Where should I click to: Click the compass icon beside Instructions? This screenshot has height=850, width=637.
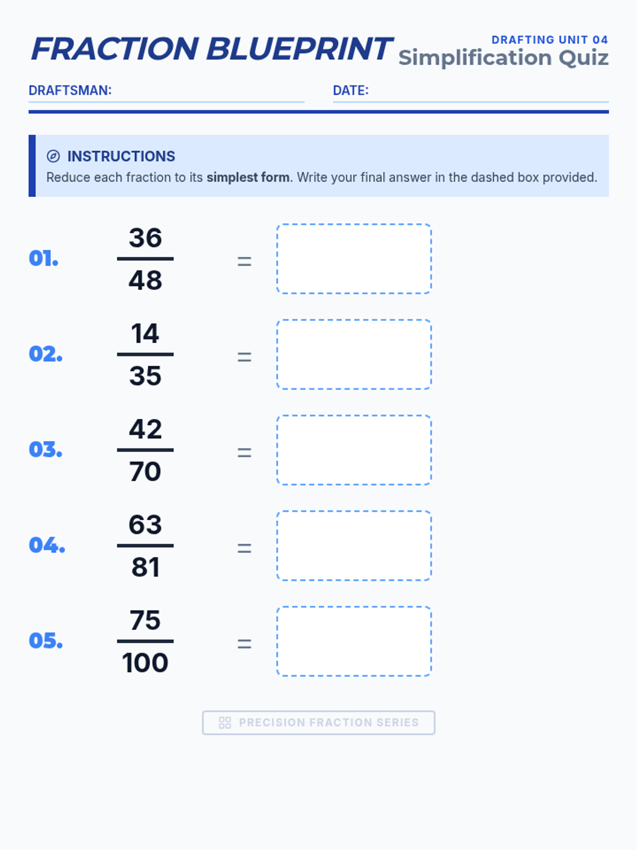tap(53, 156)
